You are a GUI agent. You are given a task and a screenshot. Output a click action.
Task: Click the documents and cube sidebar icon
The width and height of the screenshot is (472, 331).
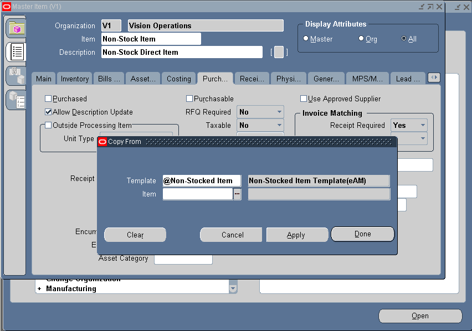coord(17,75)
